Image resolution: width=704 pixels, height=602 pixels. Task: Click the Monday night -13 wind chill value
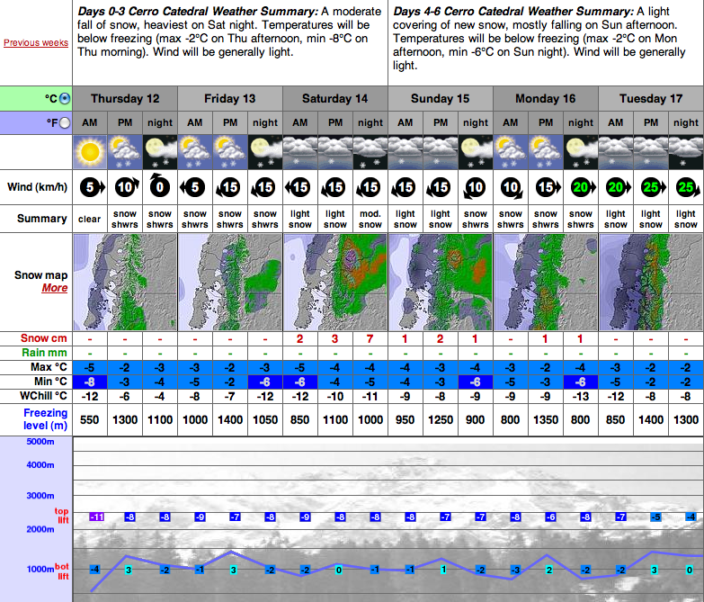(581, 397)
